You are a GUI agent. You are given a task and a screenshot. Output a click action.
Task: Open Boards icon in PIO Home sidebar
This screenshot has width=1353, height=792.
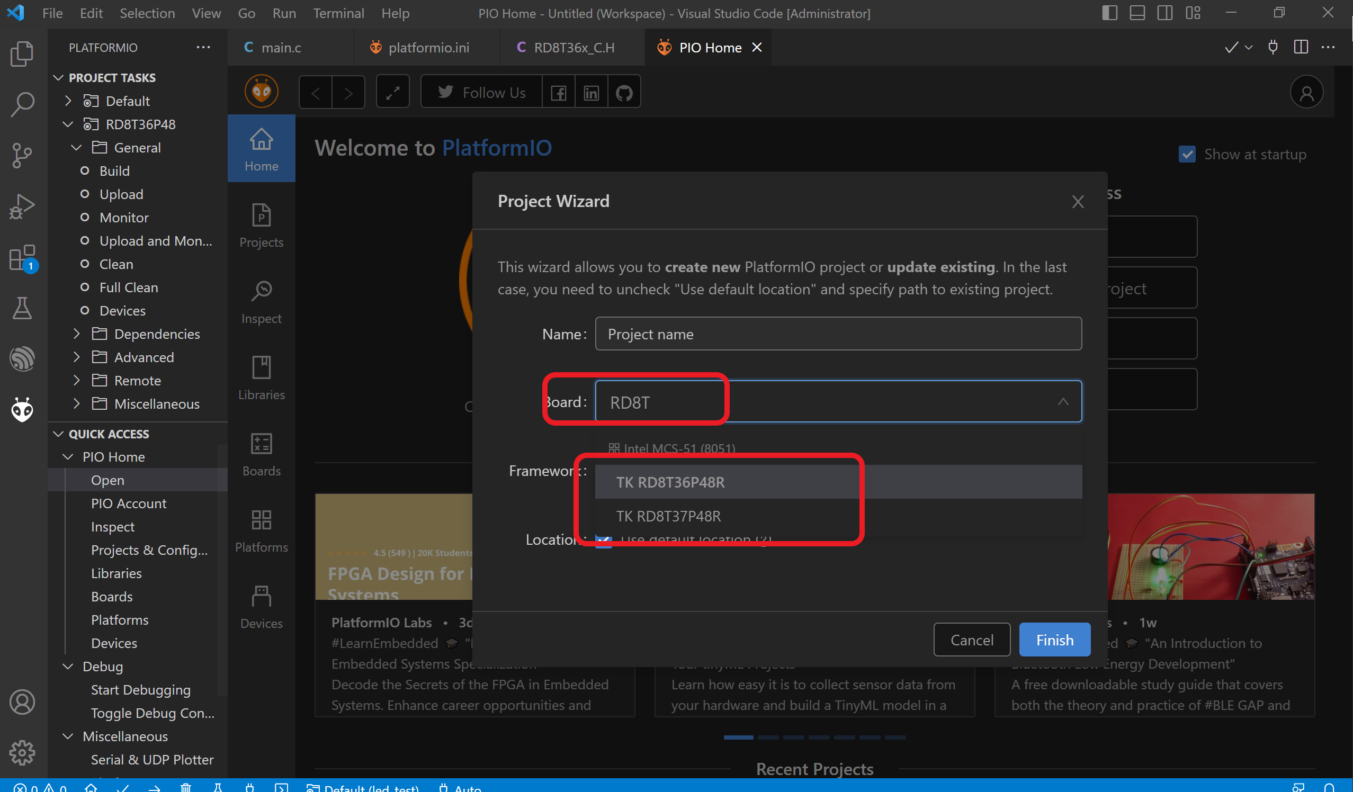[x=262, y=454]
